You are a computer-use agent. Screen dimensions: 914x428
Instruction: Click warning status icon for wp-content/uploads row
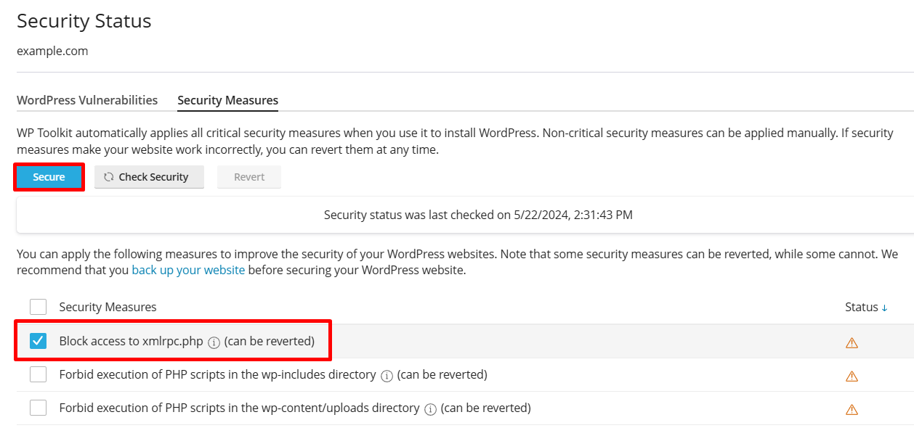tap(852, 409)
